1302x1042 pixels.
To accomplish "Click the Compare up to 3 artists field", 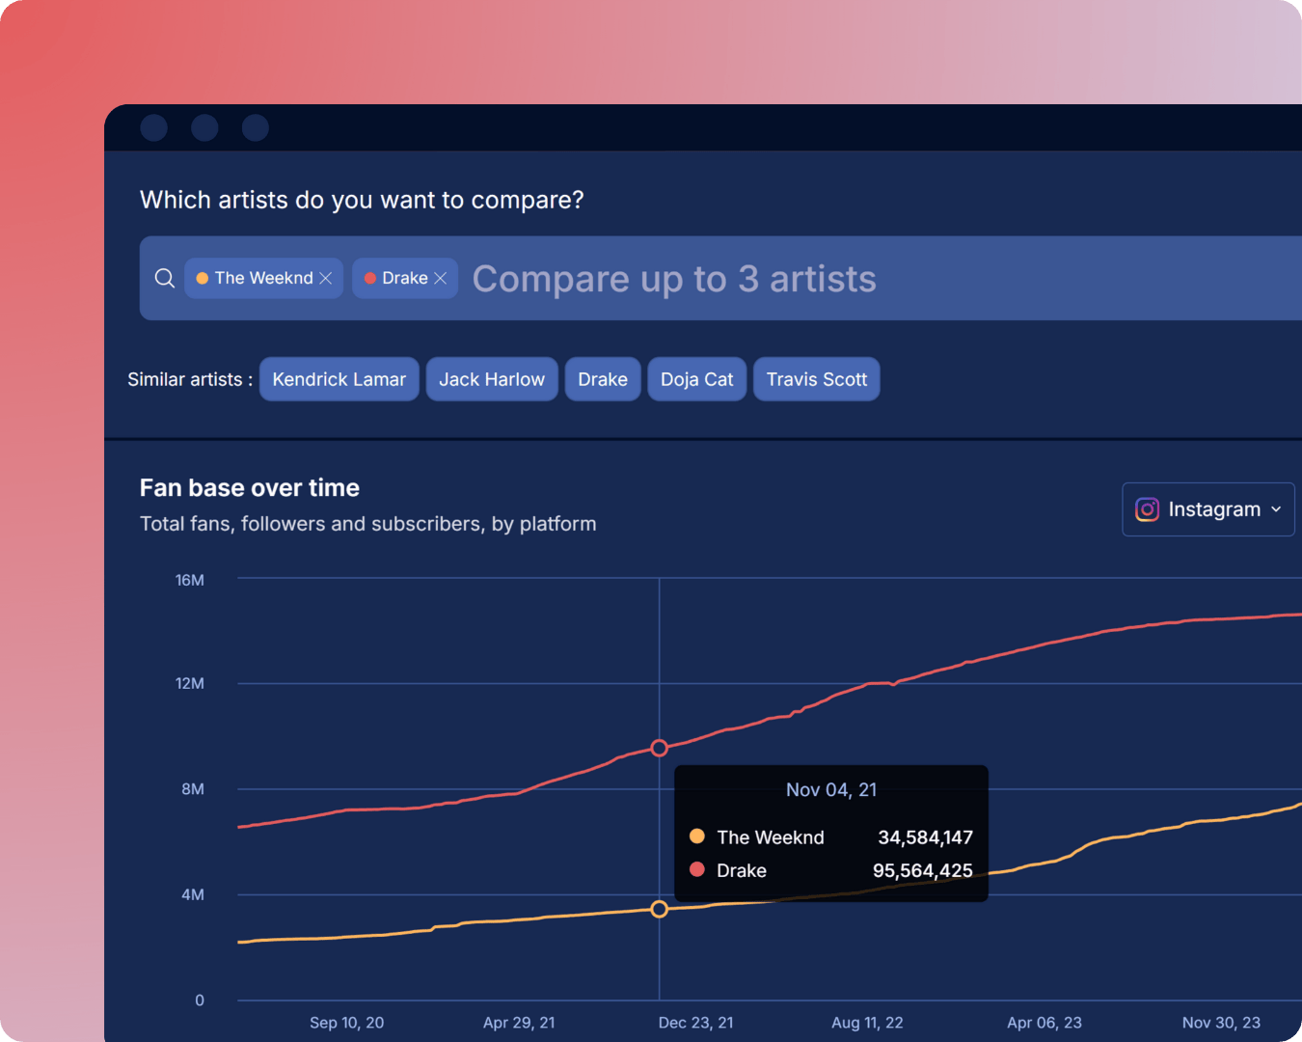I will 674,278.
